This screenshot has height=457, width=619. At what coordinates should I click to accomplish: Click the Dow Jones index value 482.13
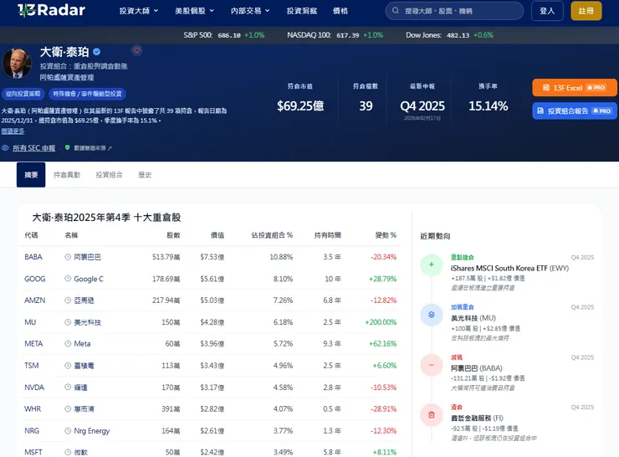(458, 35)
